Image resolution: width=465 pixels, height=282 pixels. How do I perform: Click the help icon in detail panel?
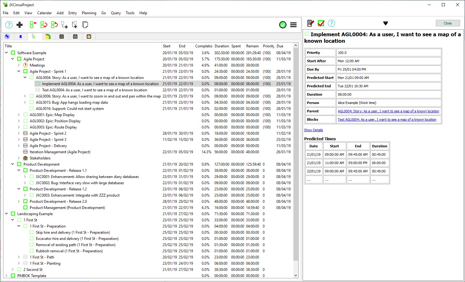[x=331, y=23]
